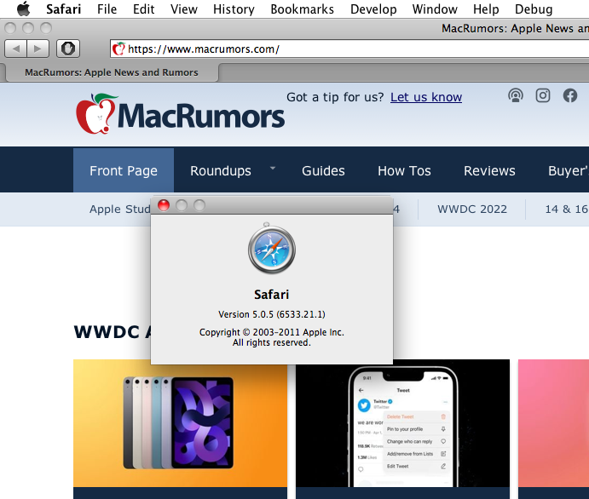Open the Develop menu
589x499 pixels.
373,9
